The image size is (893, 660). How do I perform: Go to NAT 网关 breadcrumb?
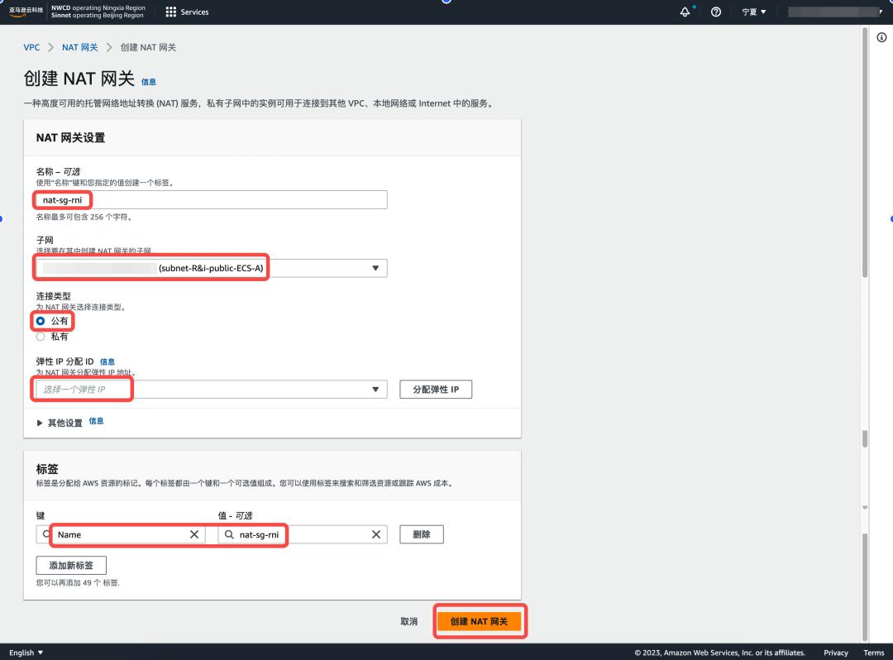tap(79, 47)
